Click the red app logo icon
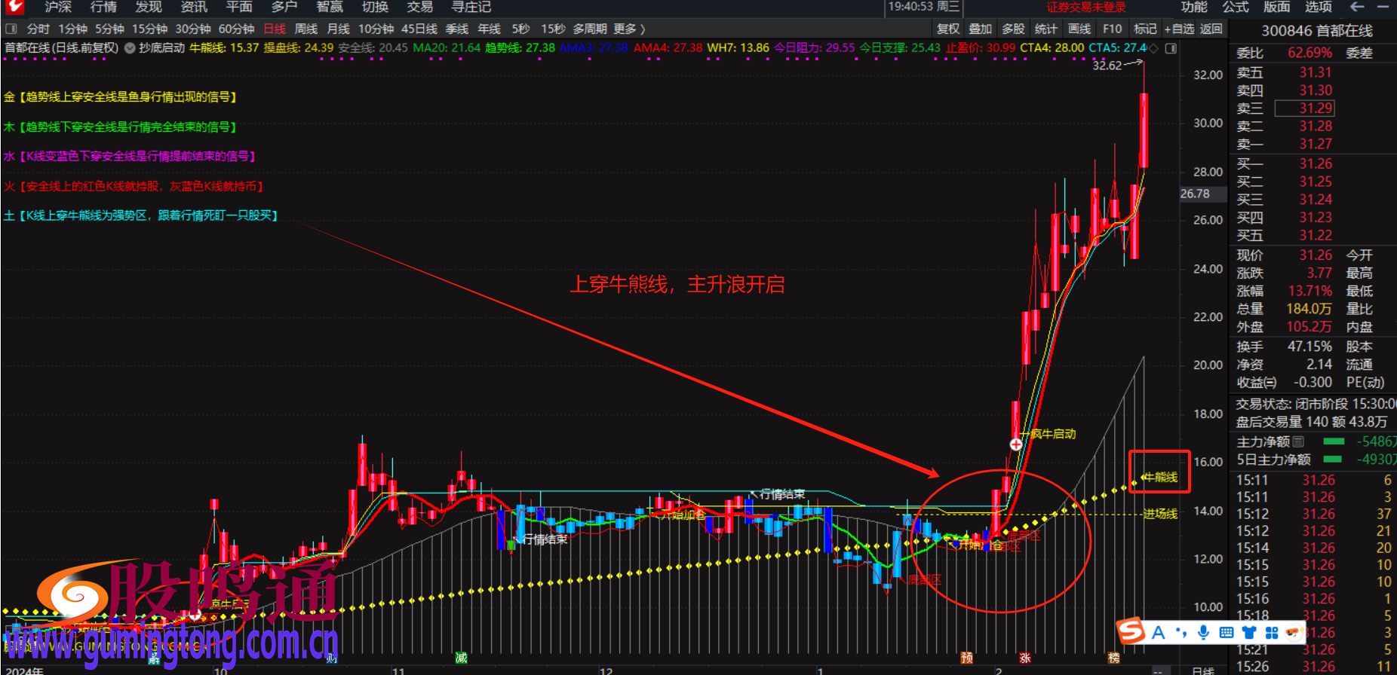 14,7
